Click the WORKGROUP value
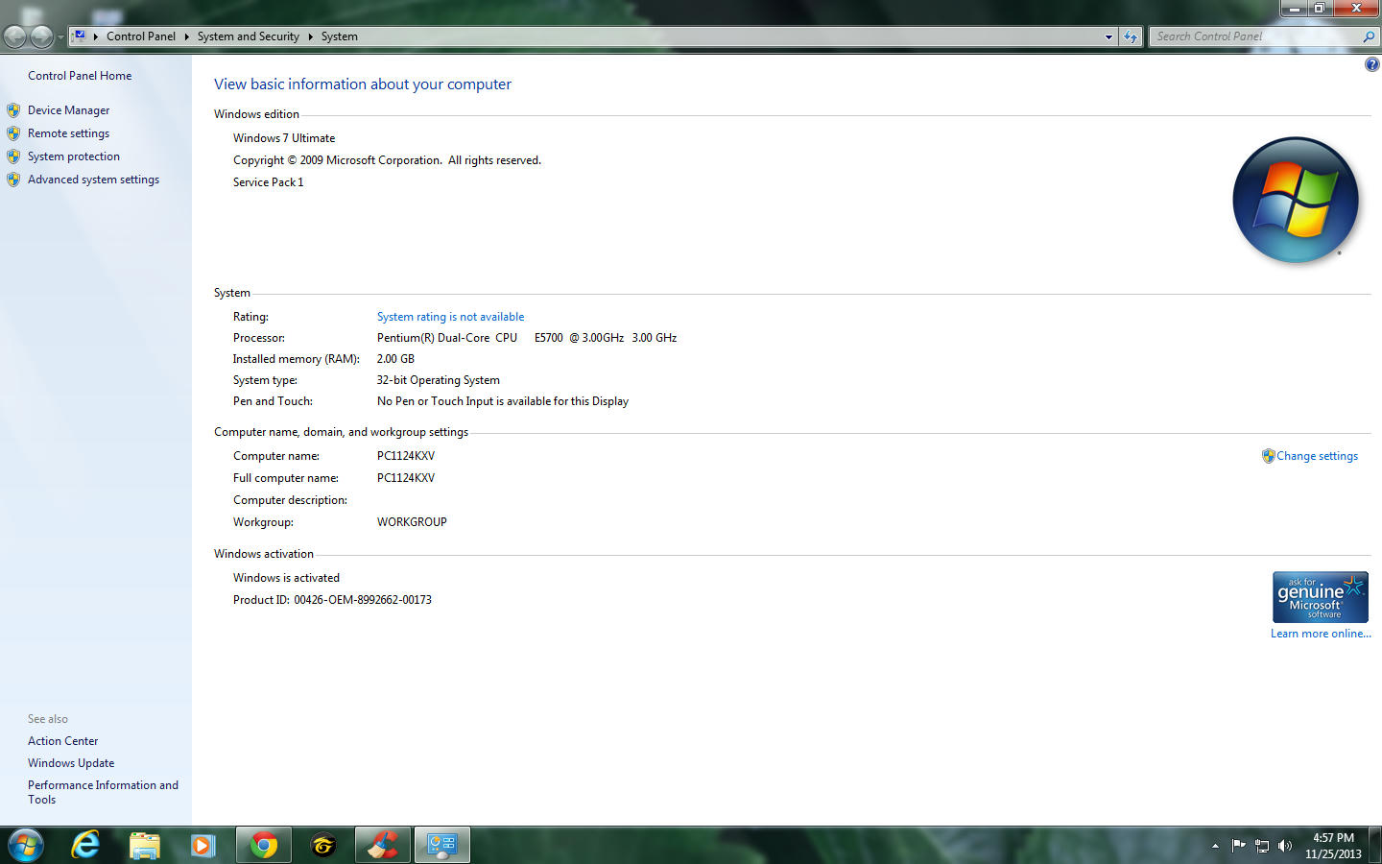The image size is (1382, 864). (x=412, y=522)
